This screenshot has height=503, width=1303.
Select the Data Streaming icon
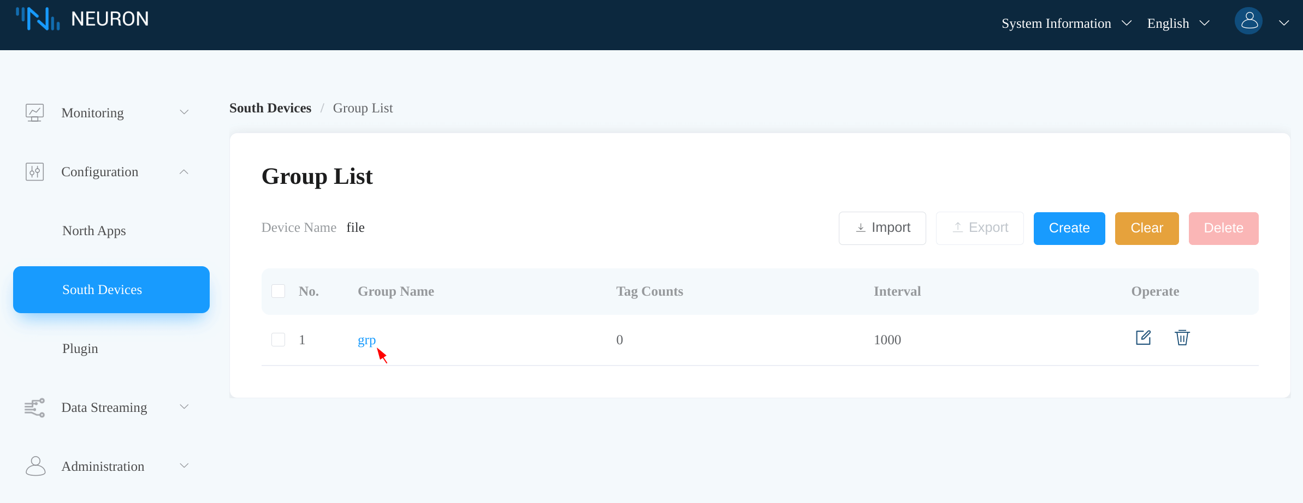(34, 408)
